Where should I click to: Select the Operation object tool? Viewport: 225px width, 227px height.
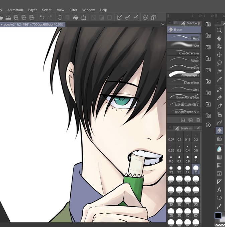point(219,47)
